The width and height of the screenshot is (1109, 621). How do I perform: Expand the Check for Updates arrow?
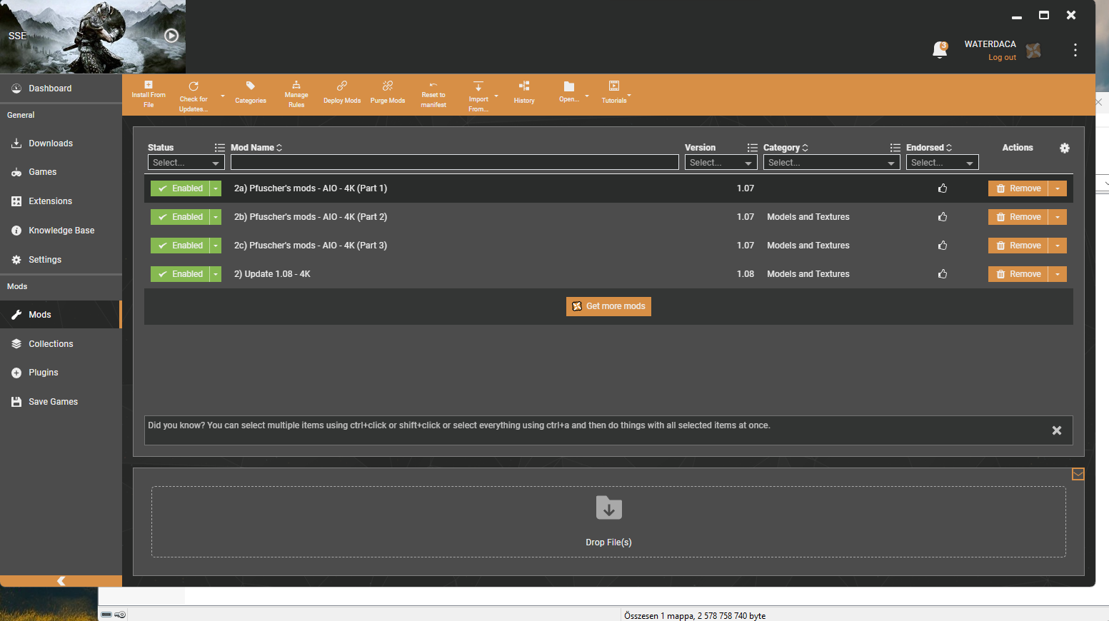pos(222,96)
